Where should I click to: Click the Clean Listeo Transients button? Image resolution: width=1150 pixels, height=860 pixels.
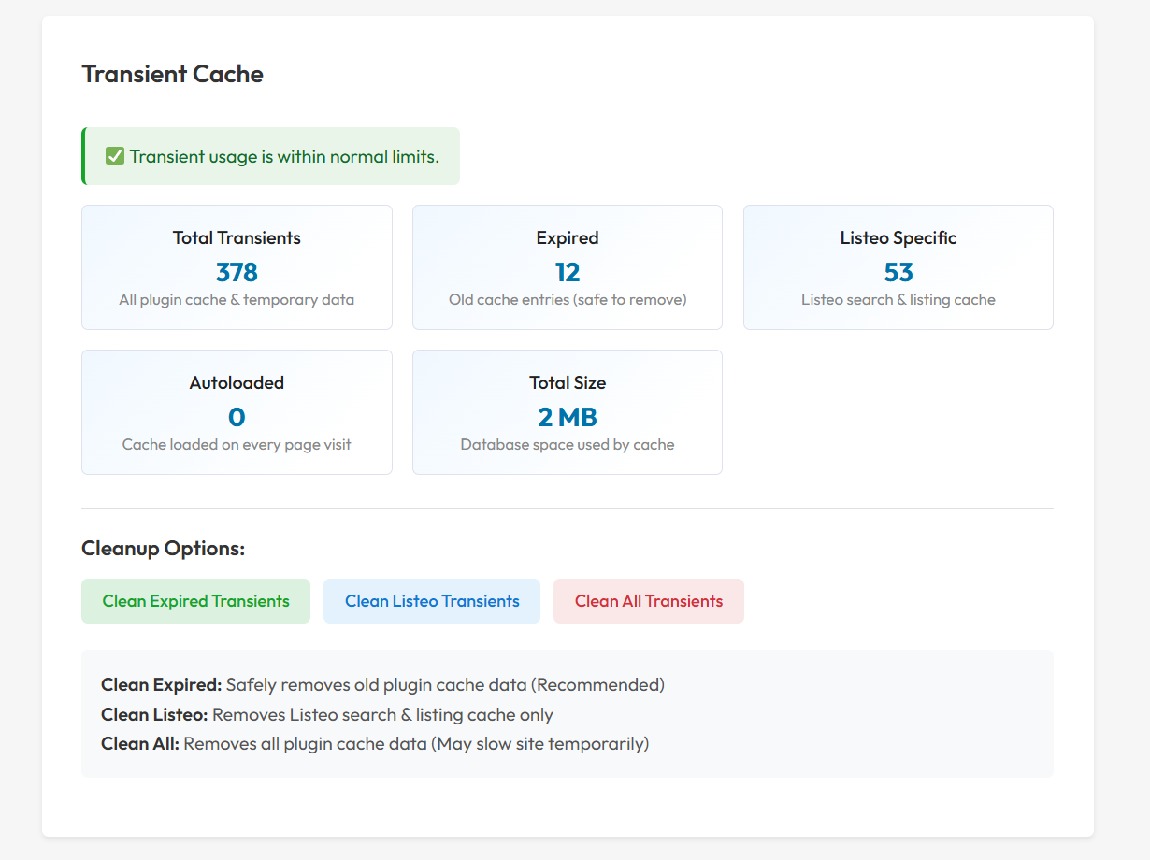(432, 601)
